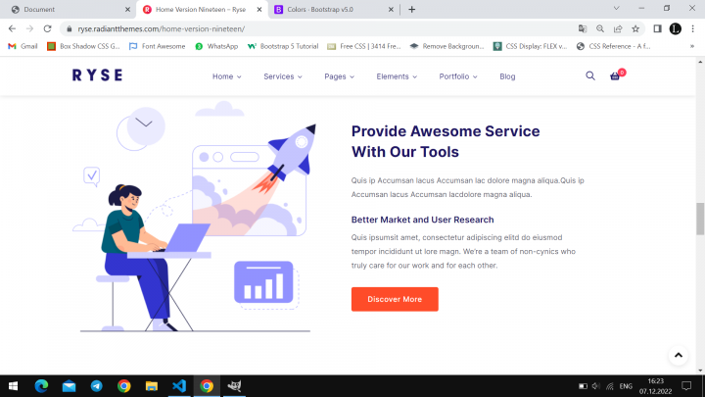
Task: Click the zoom magnifier icon in address bar
Action: click(x=600, y=28)
